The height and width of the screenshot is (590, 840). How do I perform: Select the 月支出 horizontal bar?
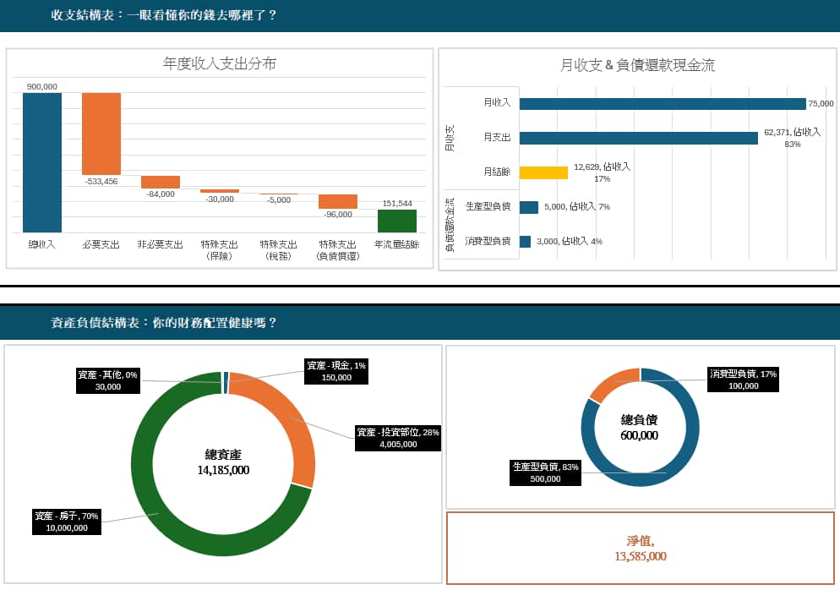coord(638,138)
